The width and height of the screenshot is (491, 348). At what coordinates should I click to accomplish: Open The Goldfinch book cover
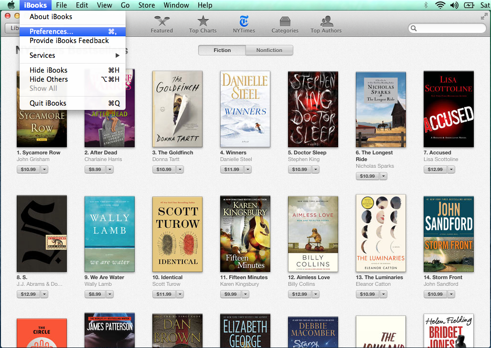177,109
